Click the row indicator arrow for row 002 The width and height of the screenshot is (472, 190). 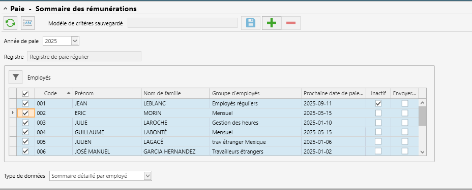(x=13, y=113)
